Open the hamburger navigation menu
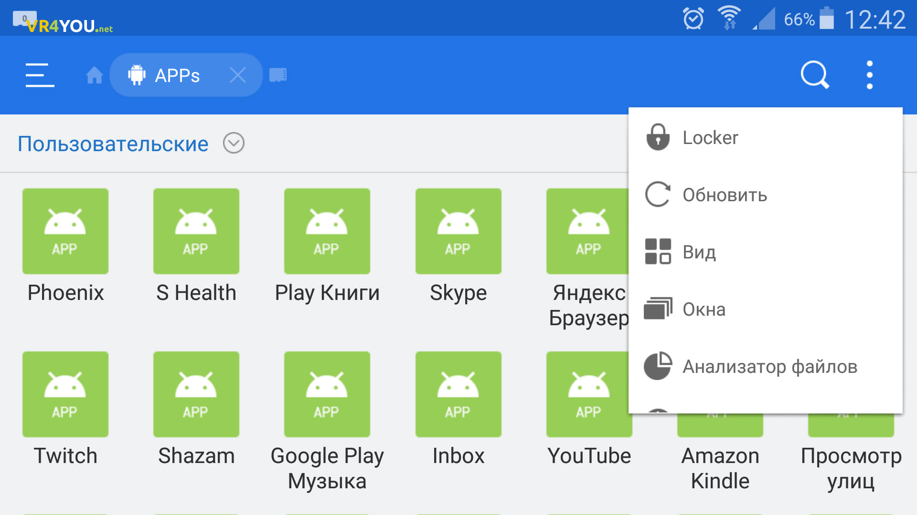 pos(40,75)
